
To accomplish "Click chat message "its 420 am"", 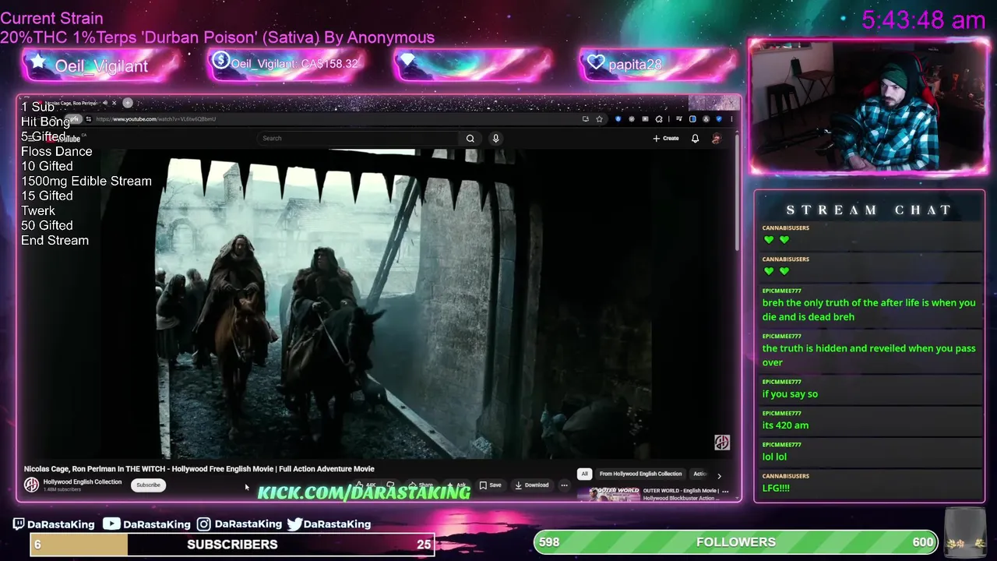I will click(x=785, y=425).
